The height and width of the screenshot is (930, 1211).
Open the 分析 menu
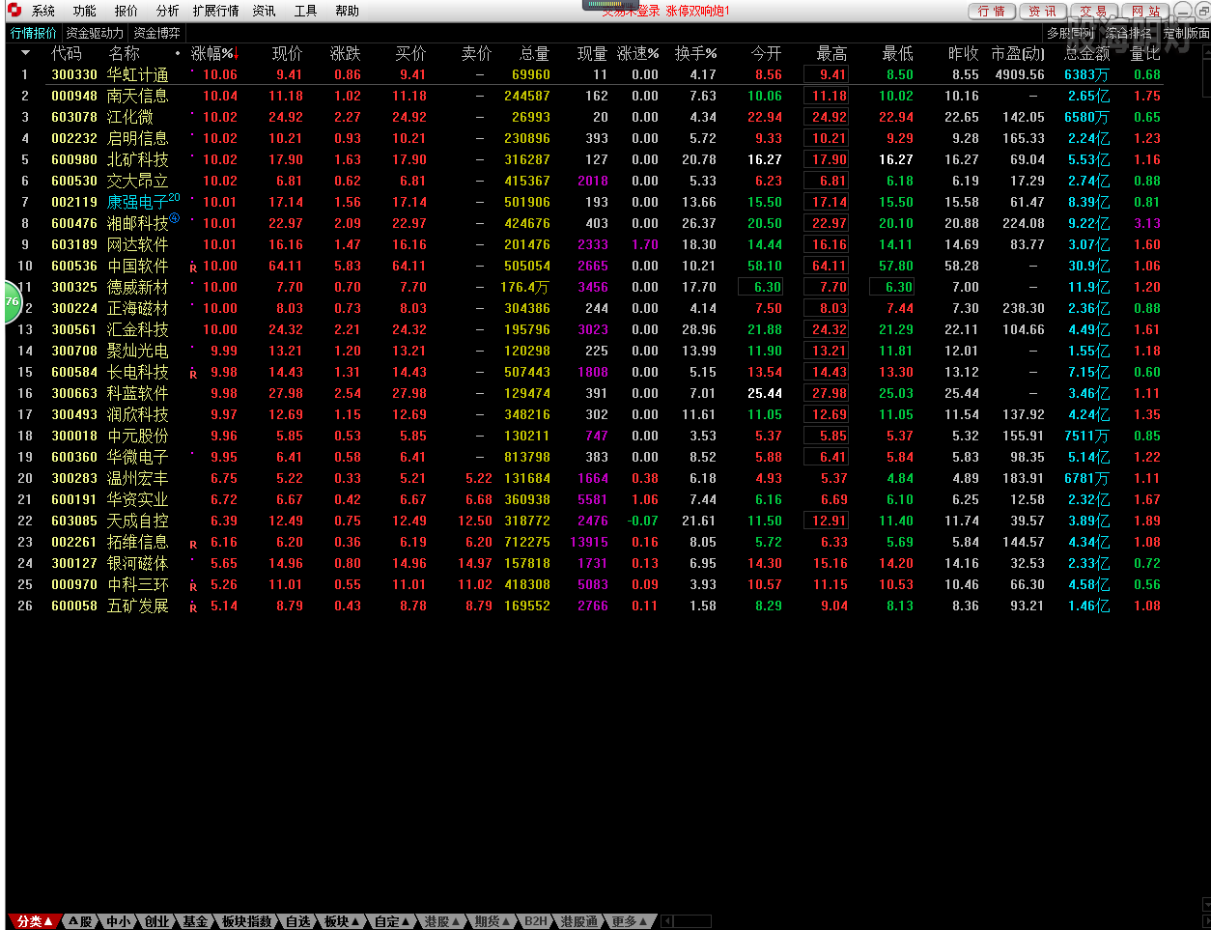pos(168,11)
